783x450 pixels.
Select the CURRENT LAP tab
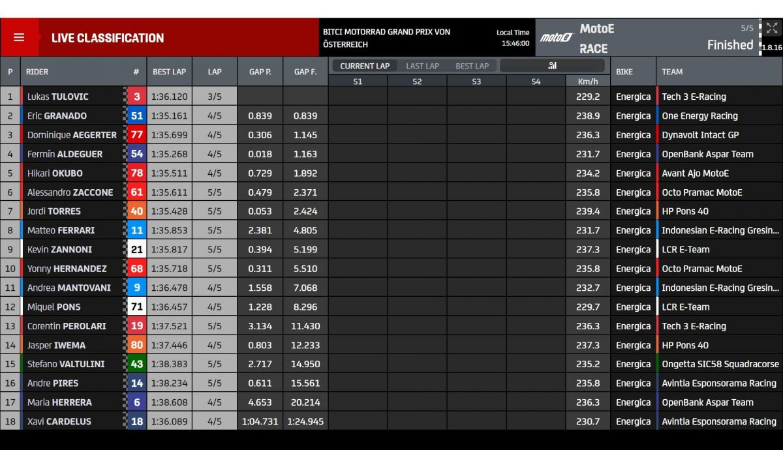point(365,66)
